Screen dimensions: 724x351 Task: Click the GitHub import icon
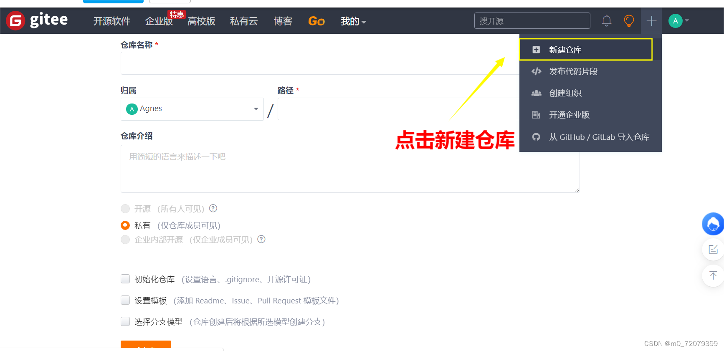click(x=536, y=137)
